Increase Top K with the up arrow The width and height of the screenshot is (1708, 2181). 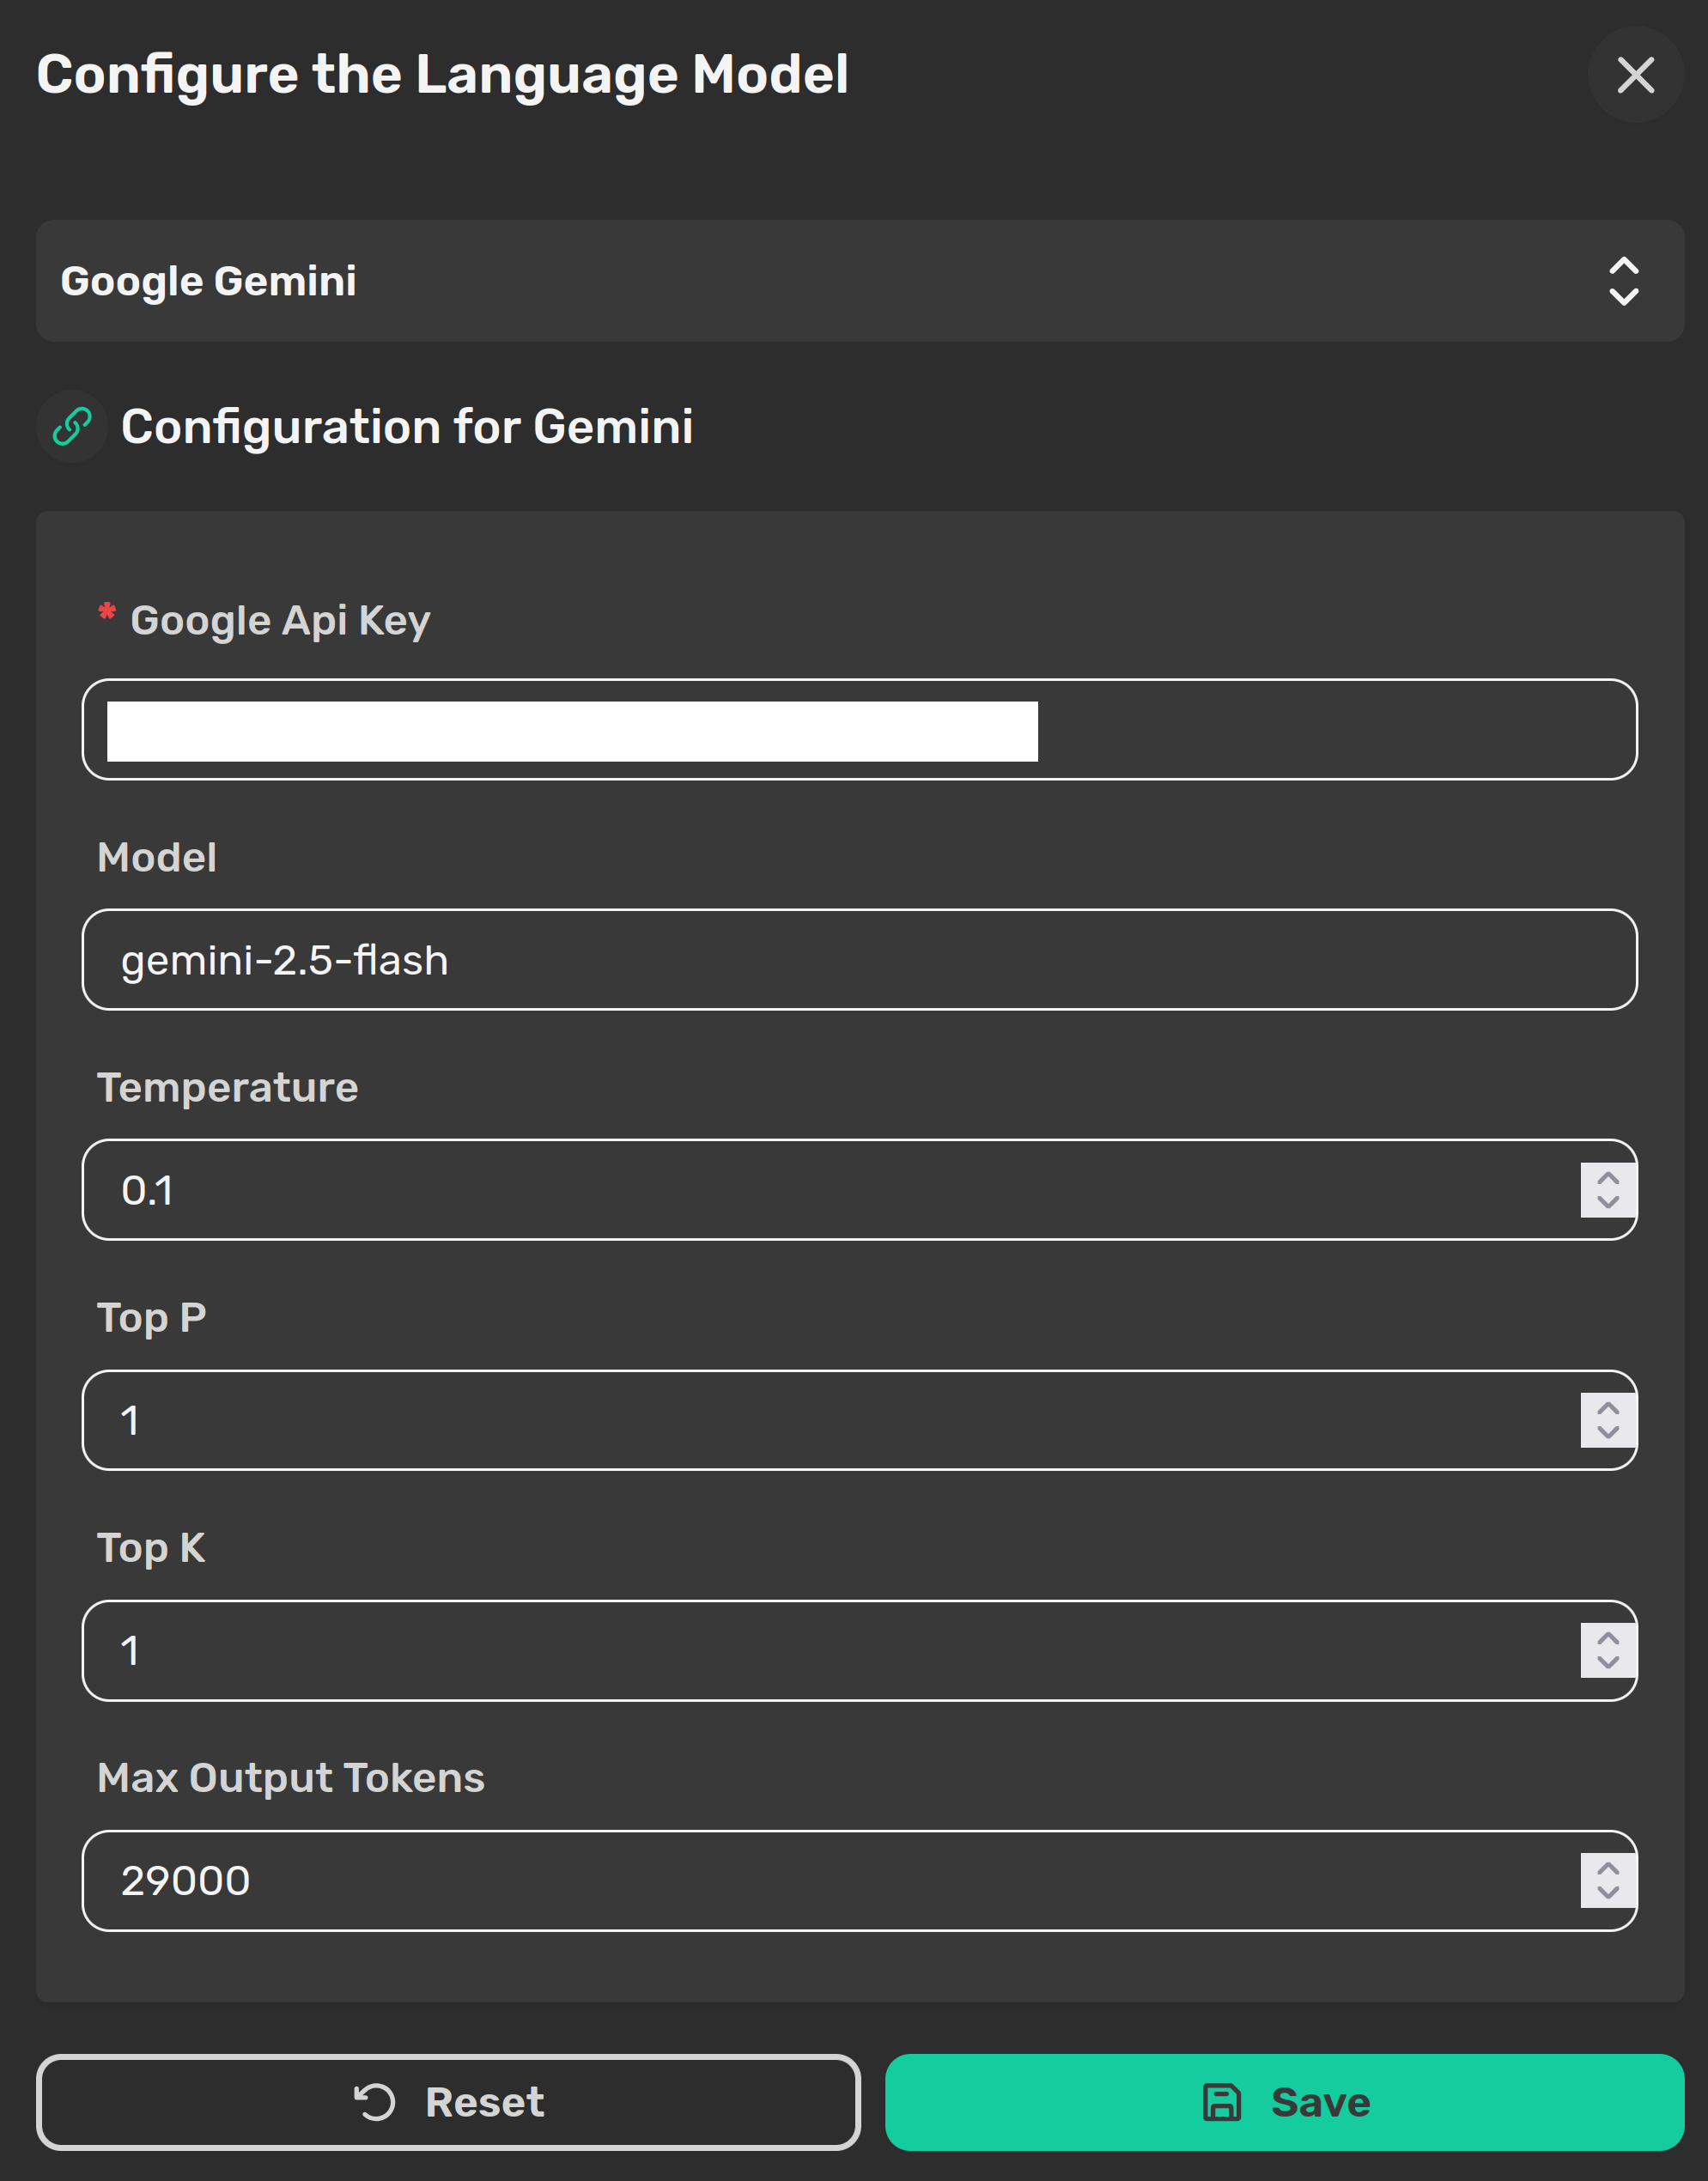coord(1608,1638)
